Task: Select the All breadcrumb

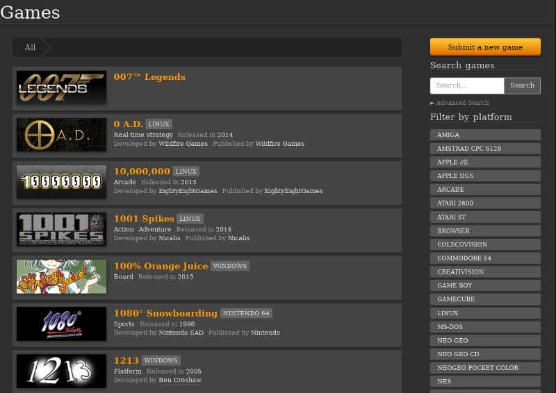Action: pyautogui.click(x=30, y=47)
